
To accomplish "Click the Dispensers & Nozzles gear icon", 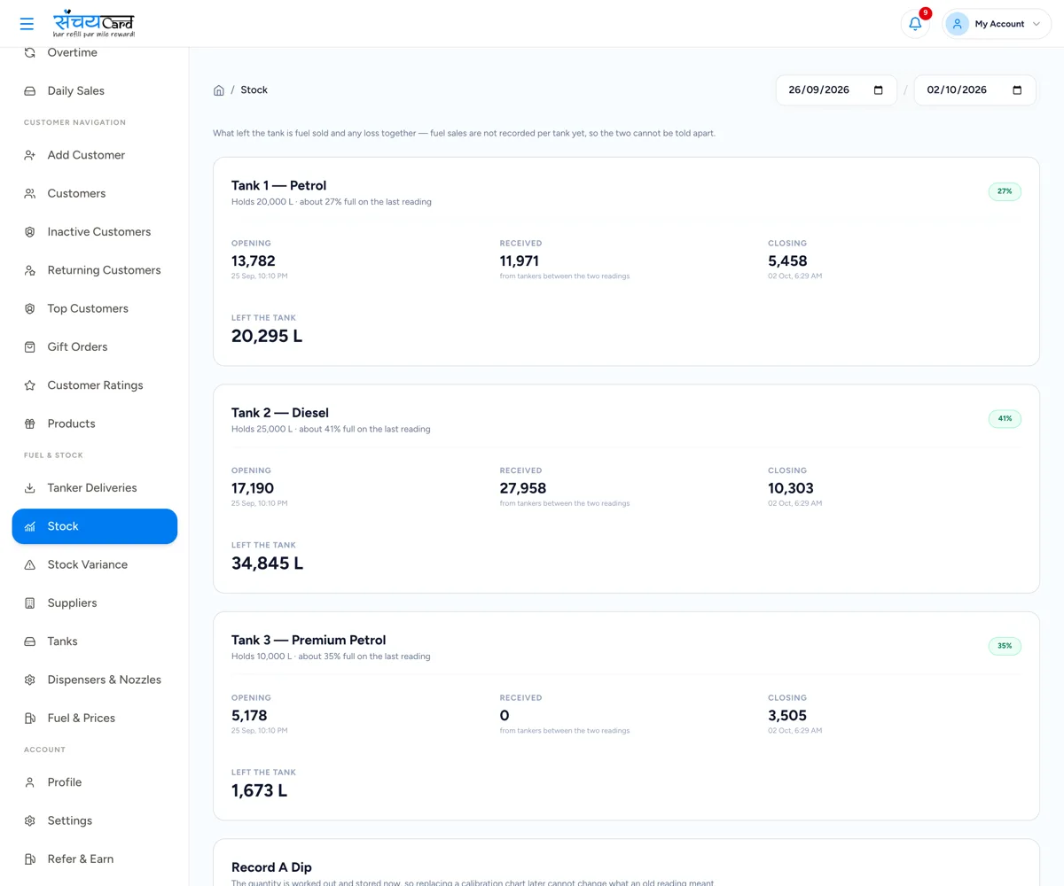I will [29, 680].
